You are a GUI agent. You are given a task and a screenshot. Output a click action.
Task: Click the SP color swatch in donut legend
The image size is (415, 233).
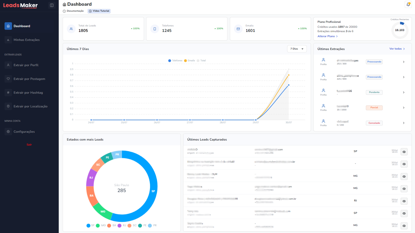(88, 225)
